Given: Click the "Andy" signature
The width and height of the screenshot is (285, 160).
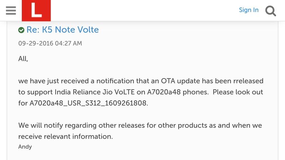Looking at the screenshot, I should click(25, 146).
